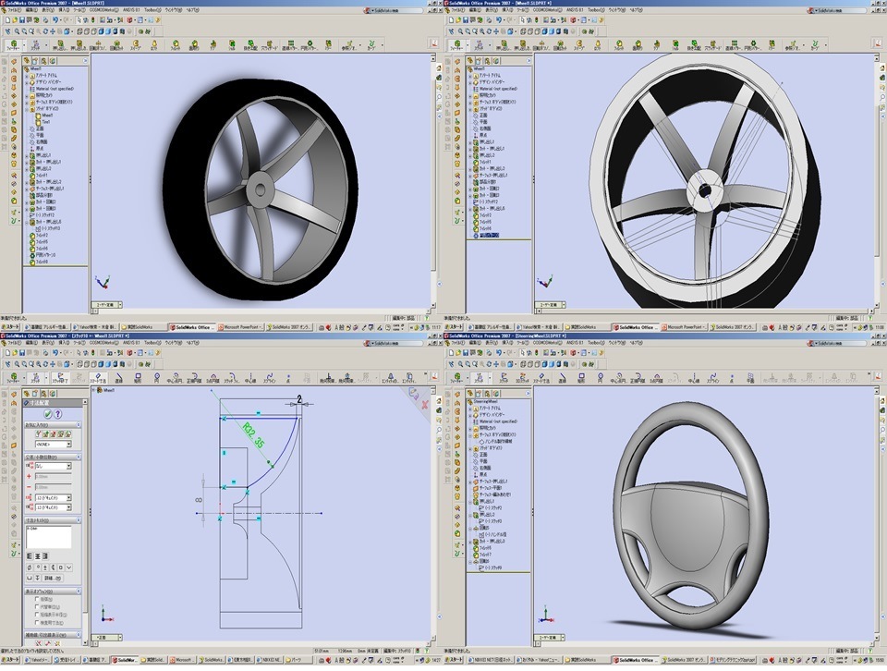Enable the second checkbox in the PropertyManager
Screen dimensions: 887x671
click(x=37, y=606)
